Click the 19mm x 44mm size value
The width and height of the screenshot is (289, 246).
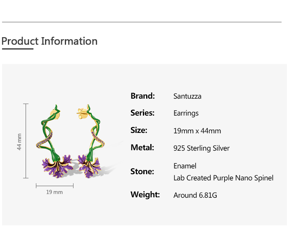click(x=197, y=131)
